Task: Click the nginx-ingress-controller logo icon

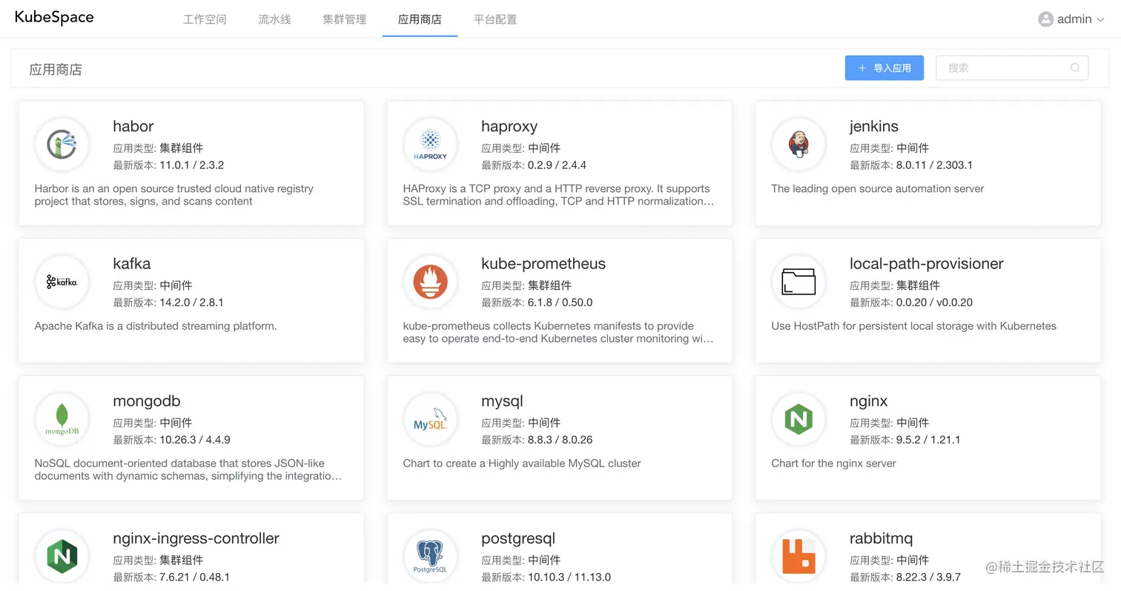Action: 62,555
